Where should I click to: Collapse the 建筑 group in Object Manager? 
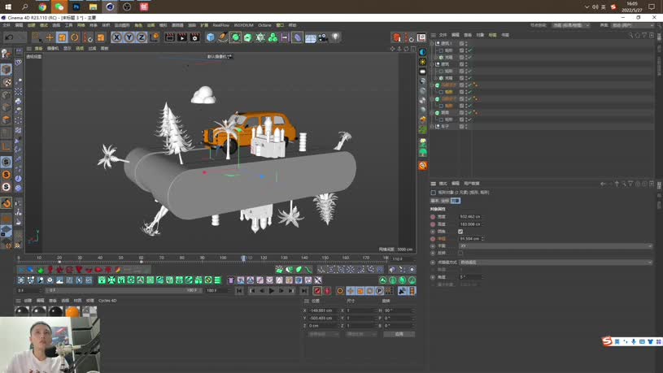432,64
